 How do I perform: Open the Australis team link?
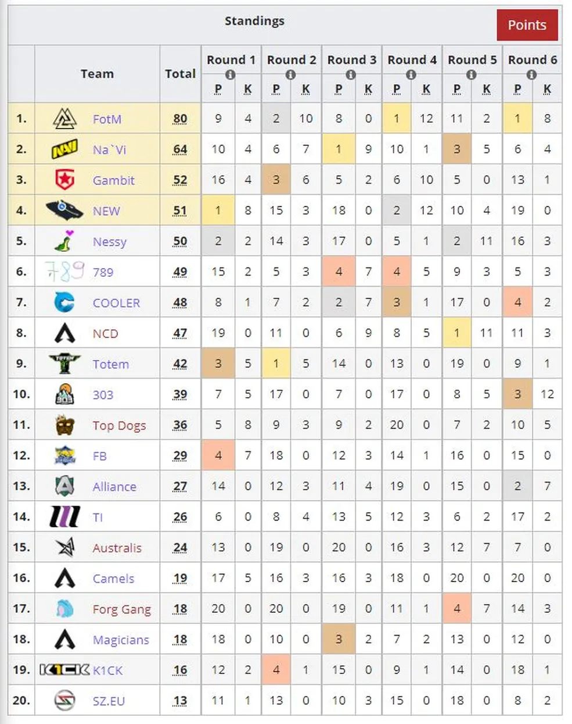[117, 548]
